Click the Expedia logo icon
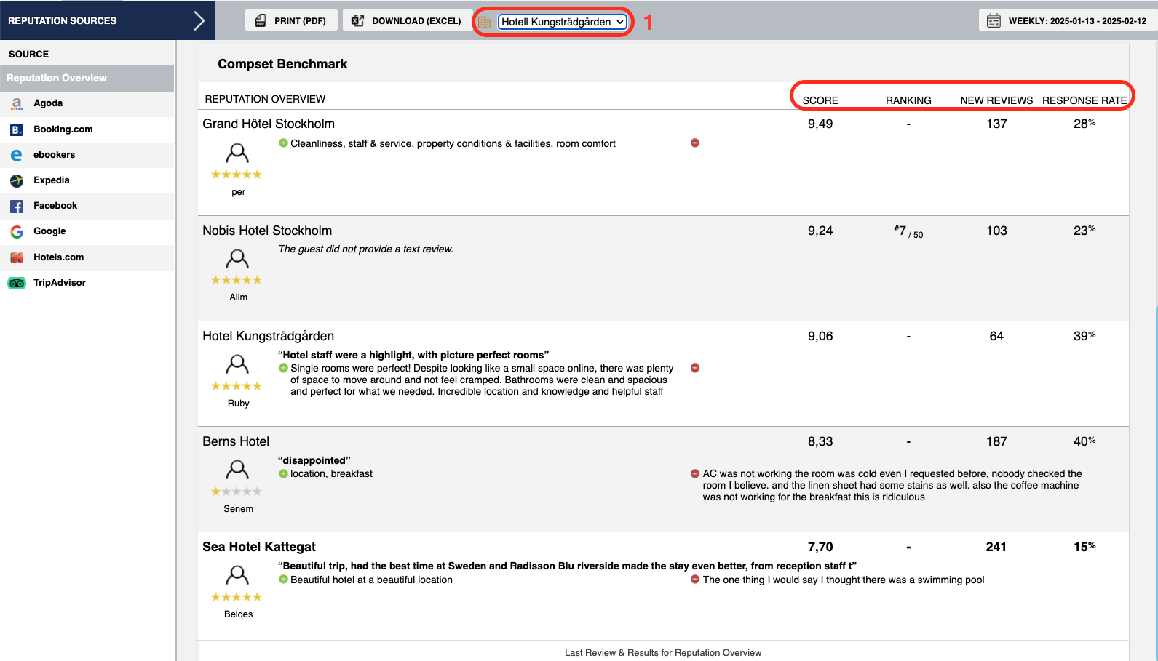Screen dimensions: 1158x661 click(x=17, y=180)
